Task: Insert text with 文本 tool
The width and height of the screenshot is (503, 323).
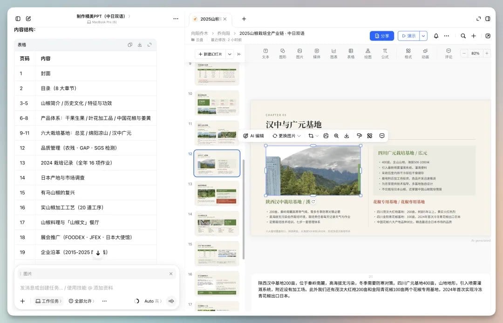Action: 265,54
